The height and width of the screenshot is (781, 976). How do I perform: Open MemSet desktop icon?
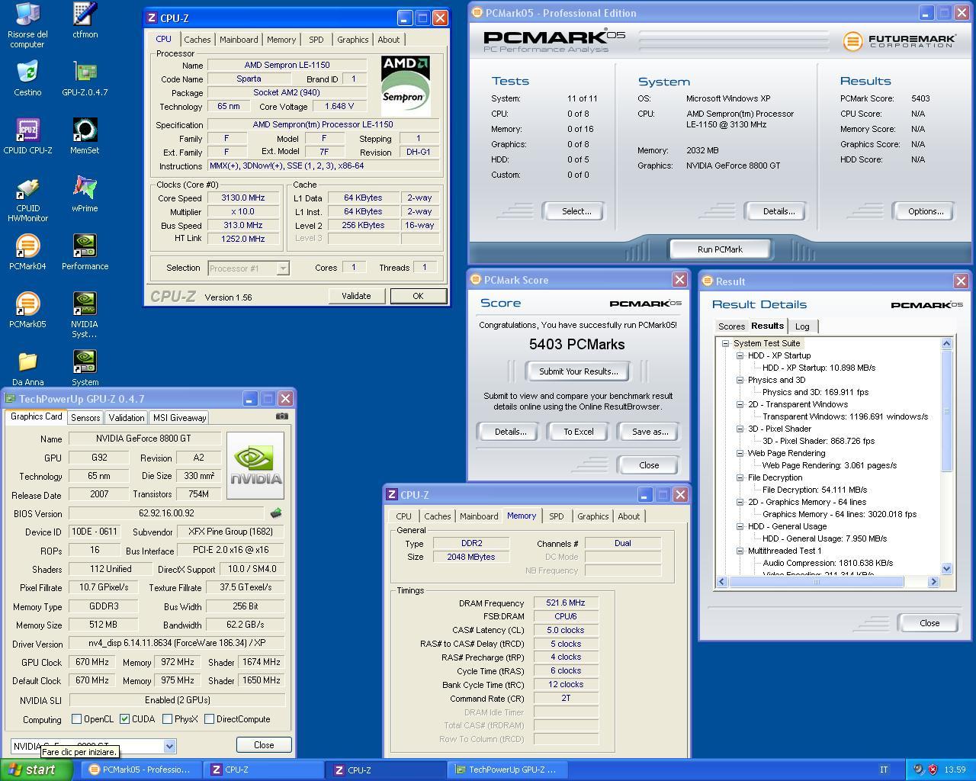[85, 137]
